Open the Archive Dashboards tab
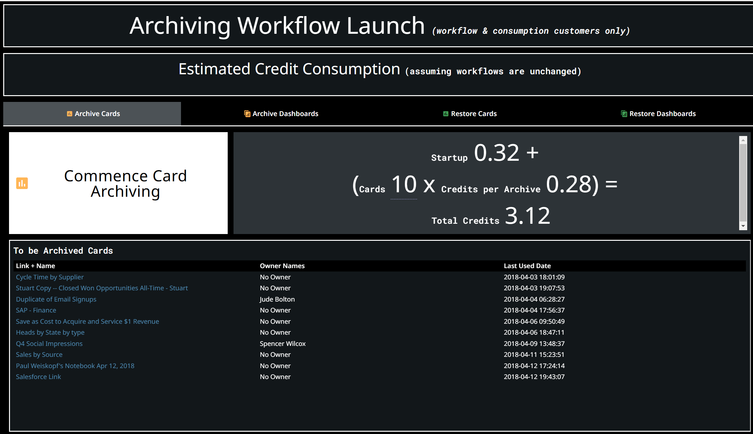The image size is (753, 434). tap(281, 114)
